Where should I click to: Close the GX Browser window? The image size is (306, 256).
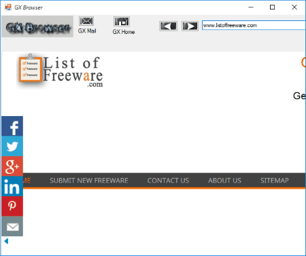point(294,7)
